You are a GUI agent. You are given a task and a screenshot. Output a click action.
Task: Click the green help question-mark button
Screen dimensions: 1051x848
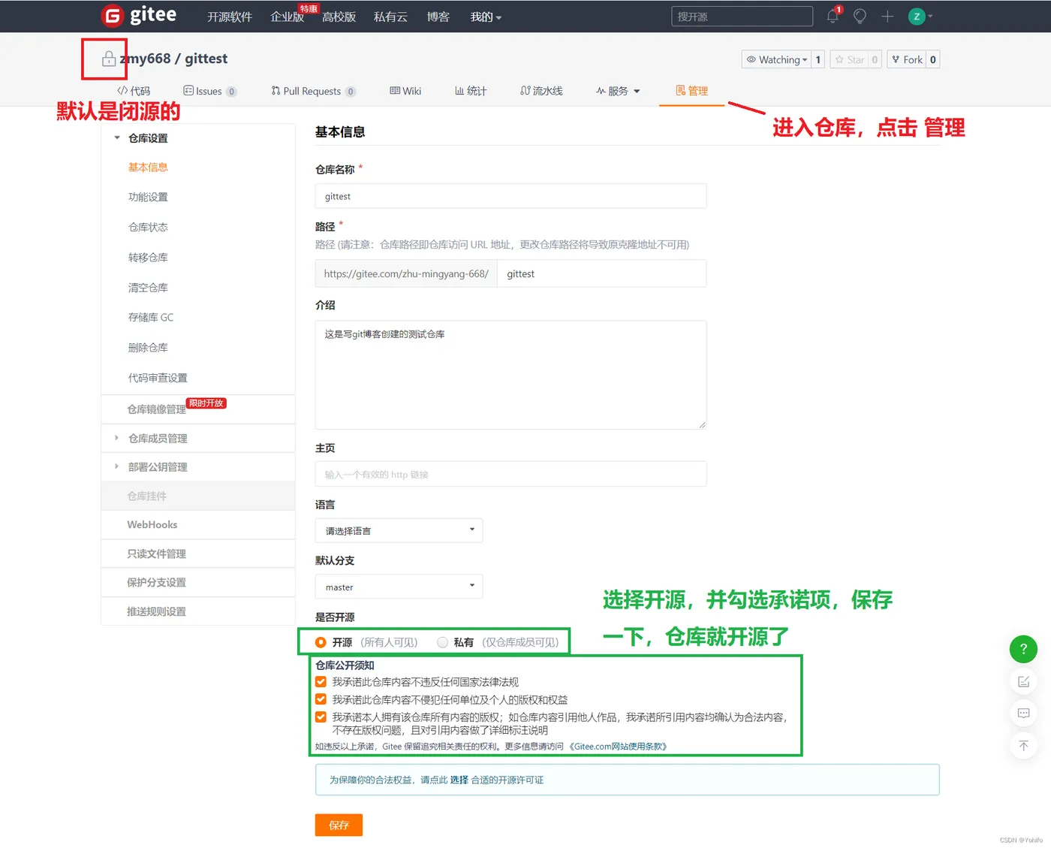(1023, 649)
